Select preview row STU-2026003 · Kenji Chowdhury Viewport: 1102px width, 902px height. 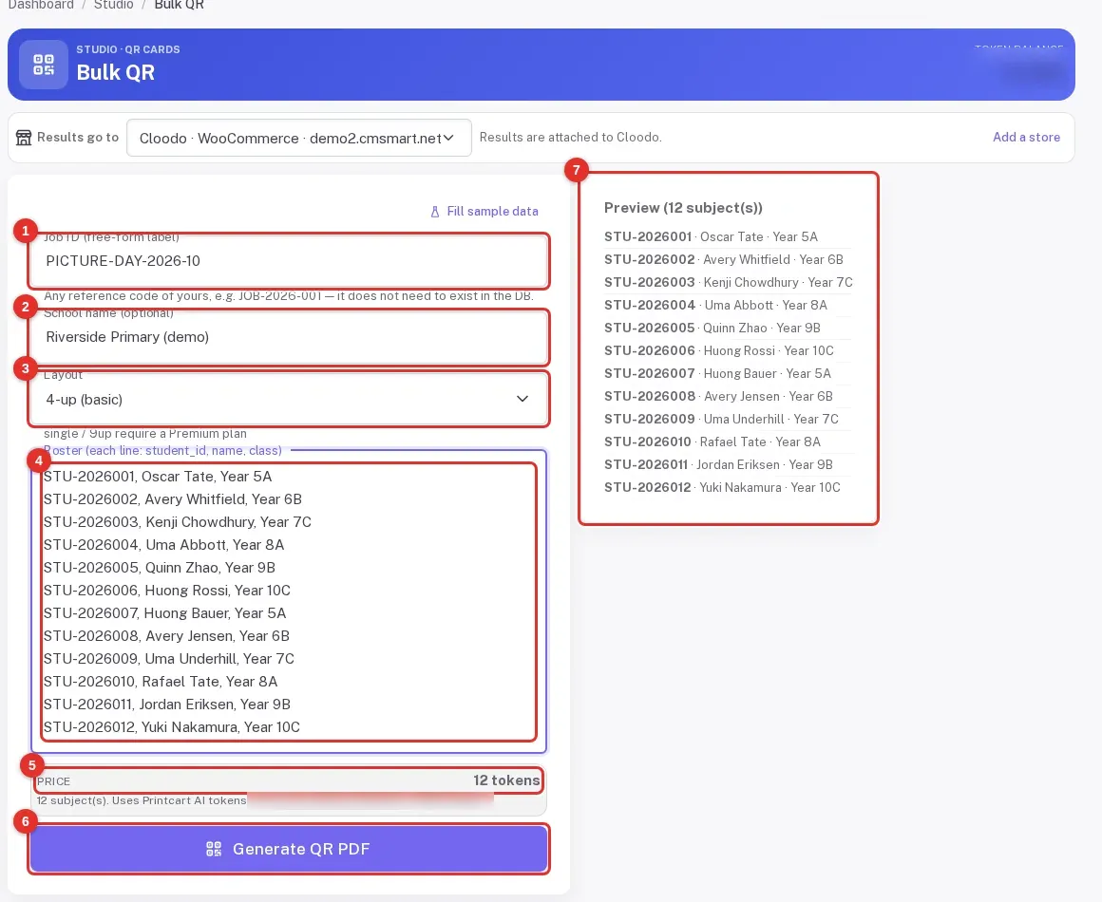(x=728, y=282)
